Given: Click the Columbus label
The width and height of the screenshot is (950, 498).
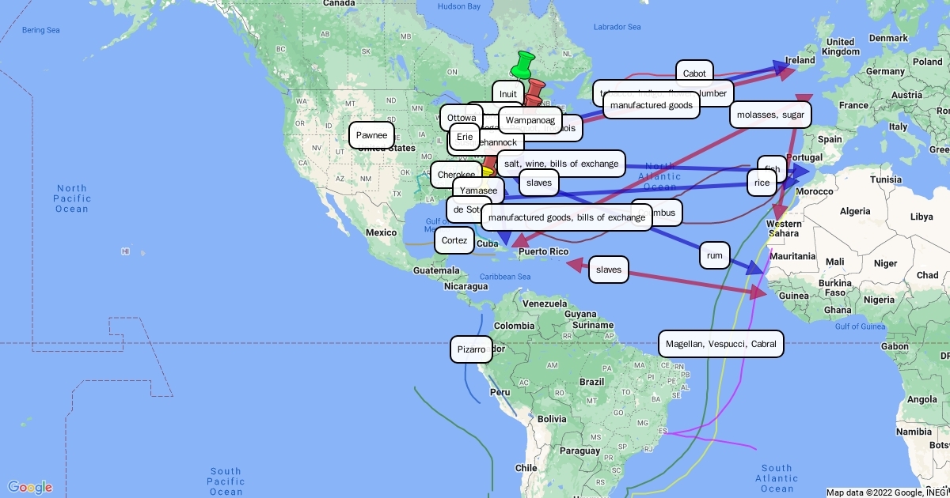Looking at the screenshot, I should click(x=665, y=213).
